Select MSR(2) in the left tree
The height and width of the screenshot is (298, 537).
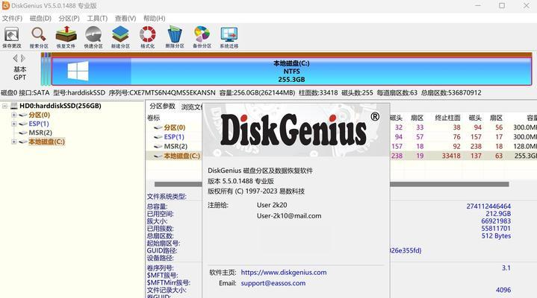[40, 133]
